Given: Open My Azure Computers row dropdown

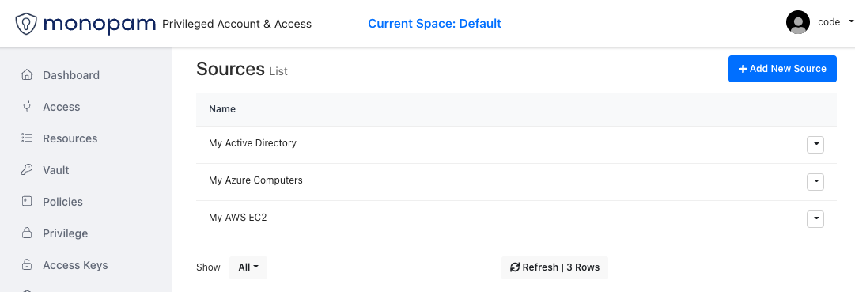Looking at the screenshot, I should (815, 182).
